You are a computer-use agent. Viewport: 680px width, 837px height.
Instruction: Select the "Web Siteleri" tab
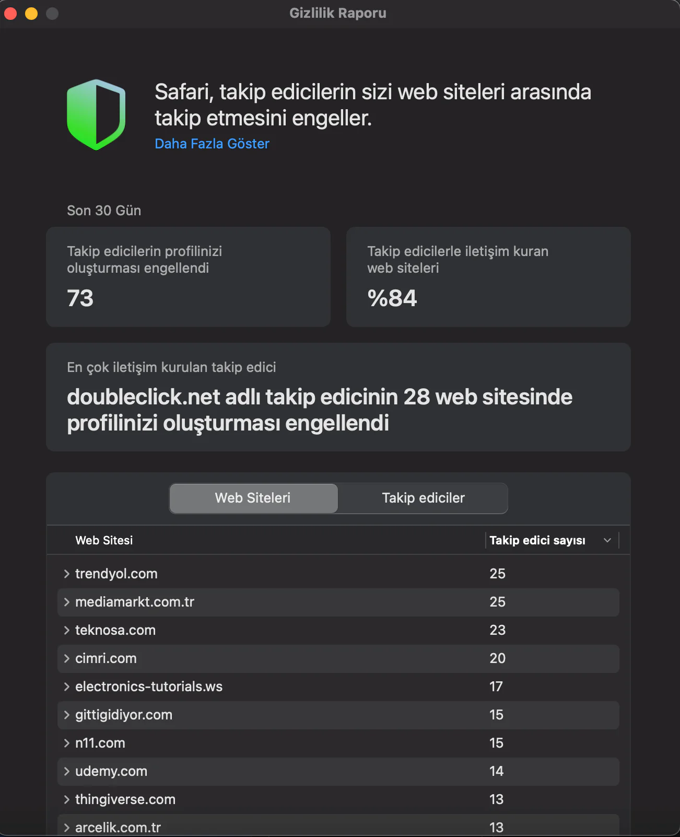(253, 498)
